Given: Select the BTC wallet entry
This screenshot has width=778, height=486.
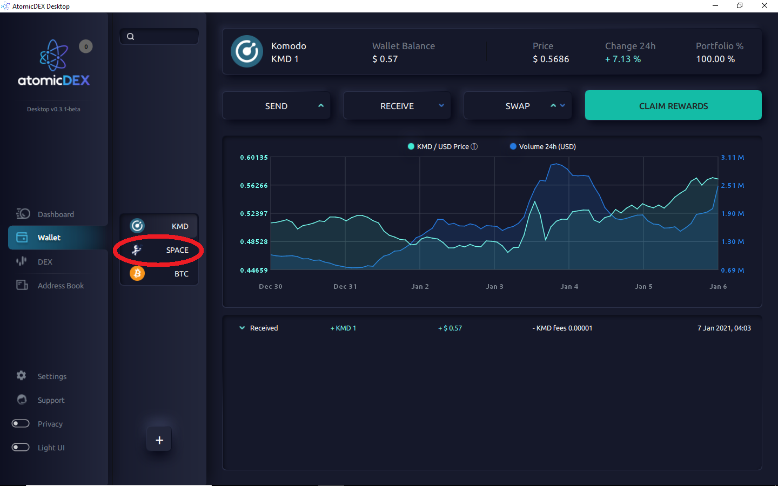Looking at the screenshot, I should click(159, 273).
